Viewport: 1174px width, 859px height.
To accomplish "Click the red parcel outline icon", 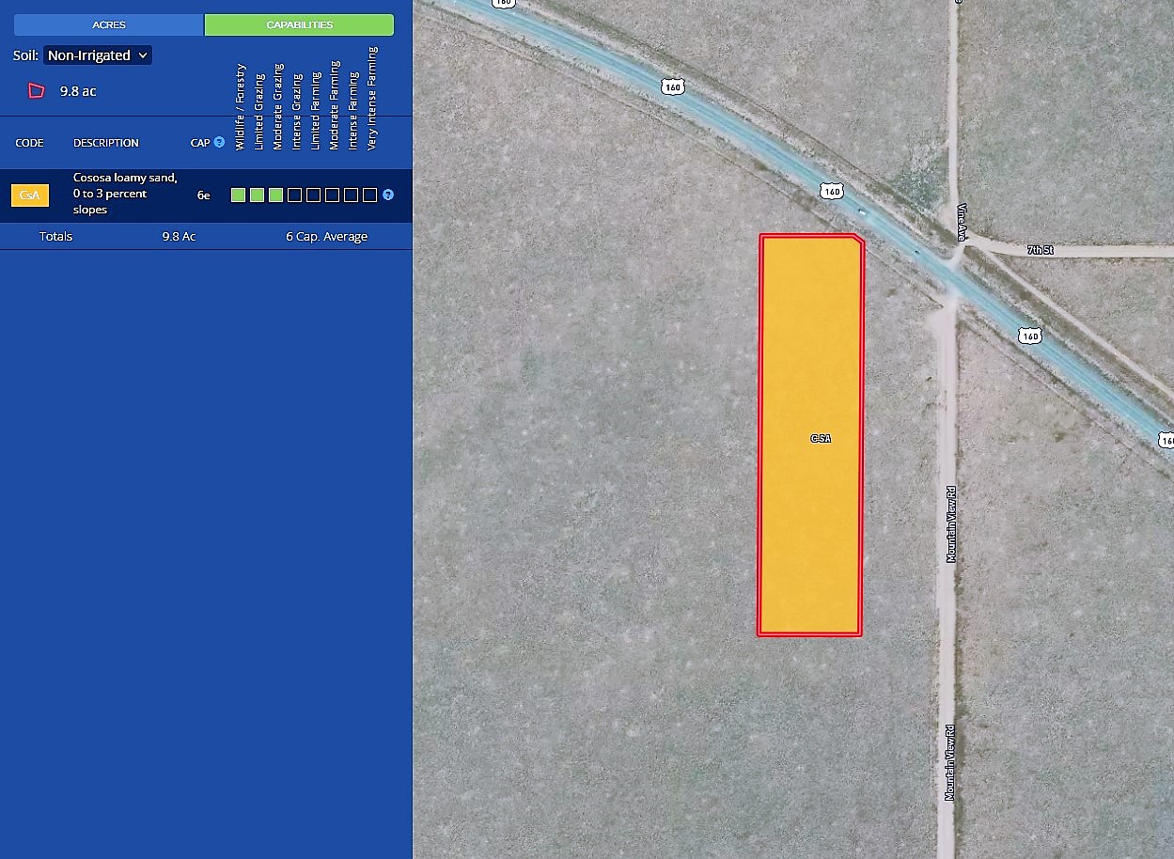I will (x=37, y=91).
